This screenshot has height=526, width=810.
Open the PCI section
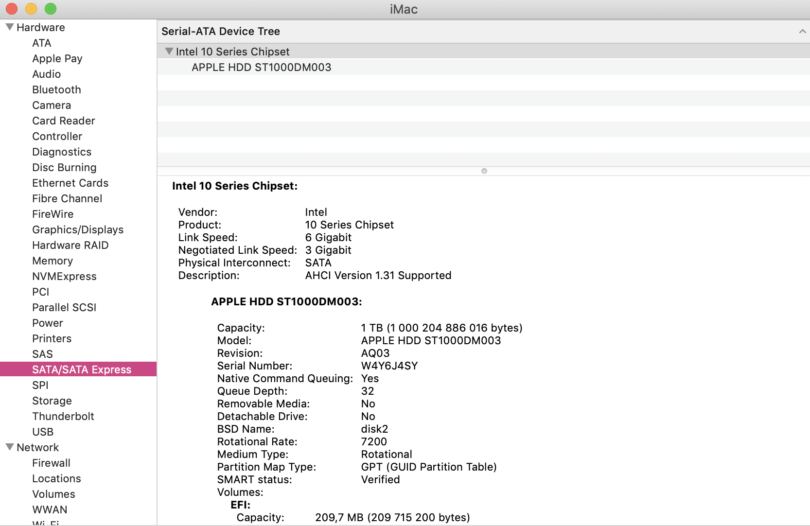coord(41,292)
